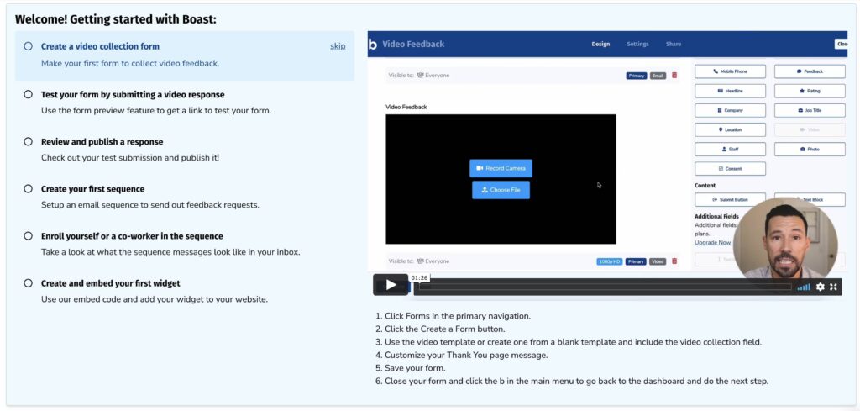Click 'Use our embed code' description text
This screenshot has width=860, height=411.
point(155,299)
